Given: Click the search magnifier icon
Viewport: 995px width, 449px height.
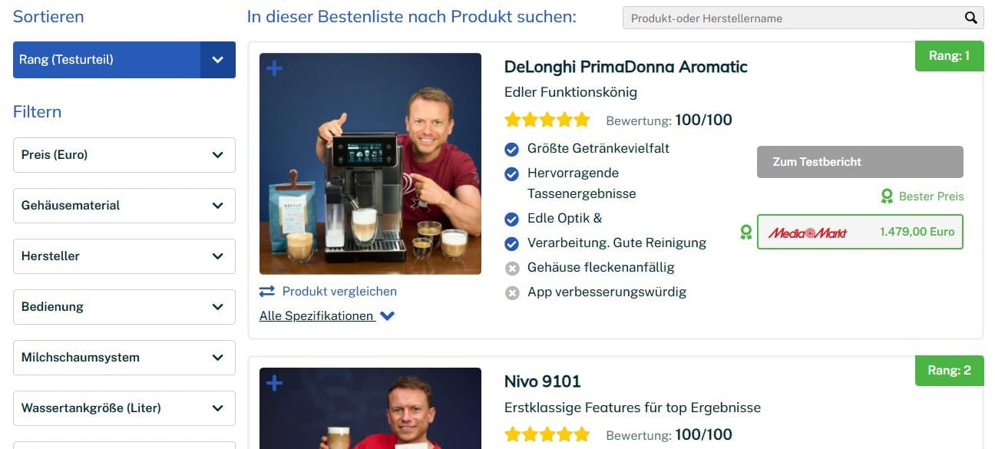Looking at the screenshot, I should (971, 18).
